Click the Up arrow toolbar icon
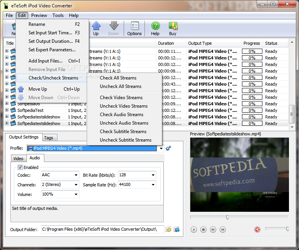Image resolution: width=299 pixels, height=250 pixels. 96,26
